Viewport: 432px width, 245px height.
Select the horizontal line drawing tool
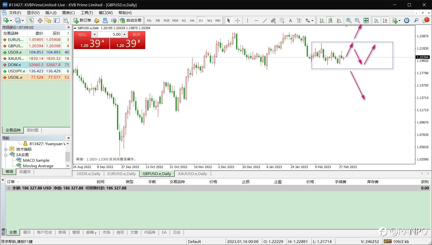point(256,20)
